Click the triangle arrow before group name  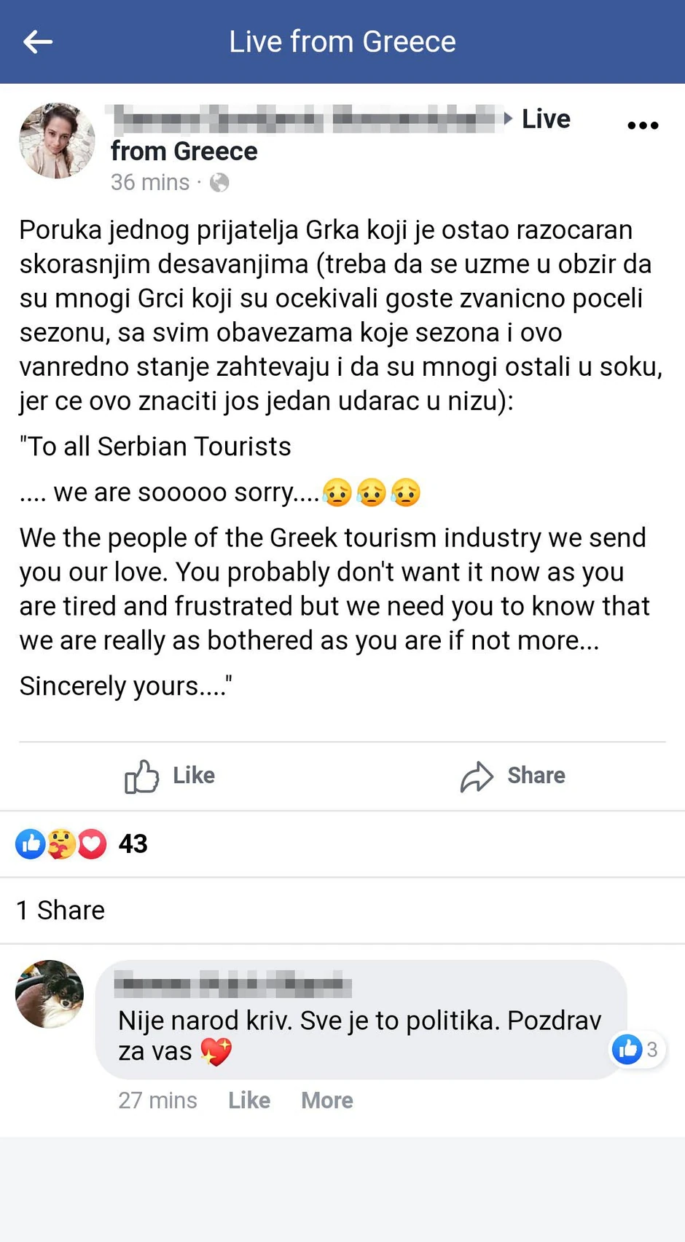click(x=509, y=119)
